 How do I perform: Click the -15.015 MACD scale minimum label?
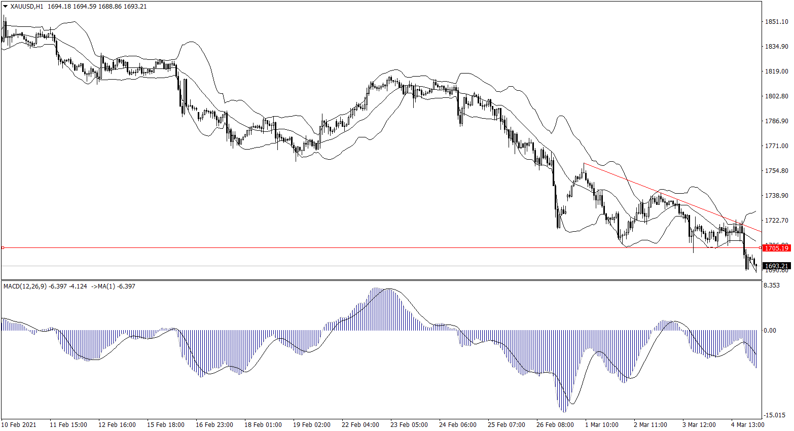point(775,415)
